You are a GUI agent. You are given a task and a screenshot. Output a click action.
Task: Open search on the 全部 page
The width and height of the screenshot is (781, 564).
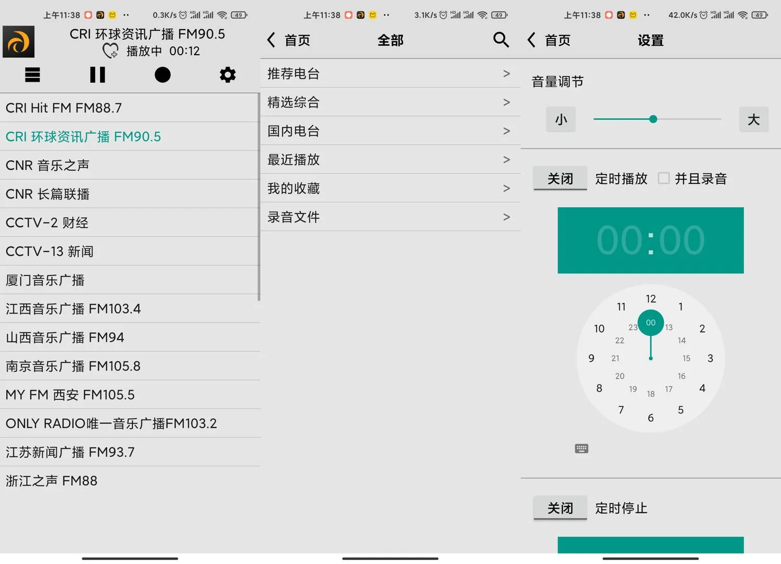coord(501,40)
